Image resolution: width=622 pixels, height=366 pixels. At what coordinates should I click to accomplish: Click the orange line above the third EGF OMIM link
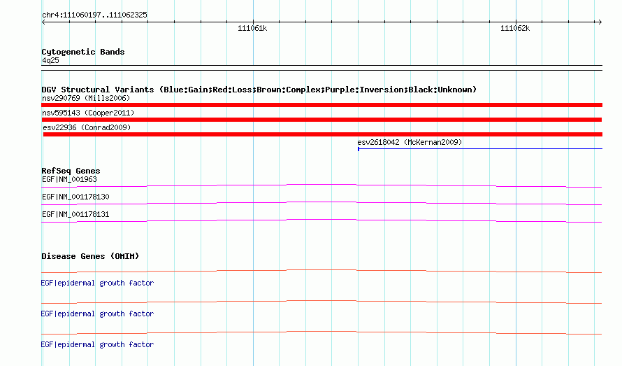click(x=321, y=332)
